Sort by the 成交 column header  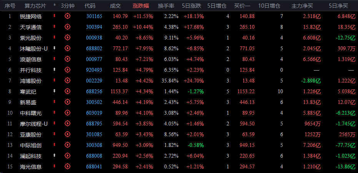(x=115, y=6)
